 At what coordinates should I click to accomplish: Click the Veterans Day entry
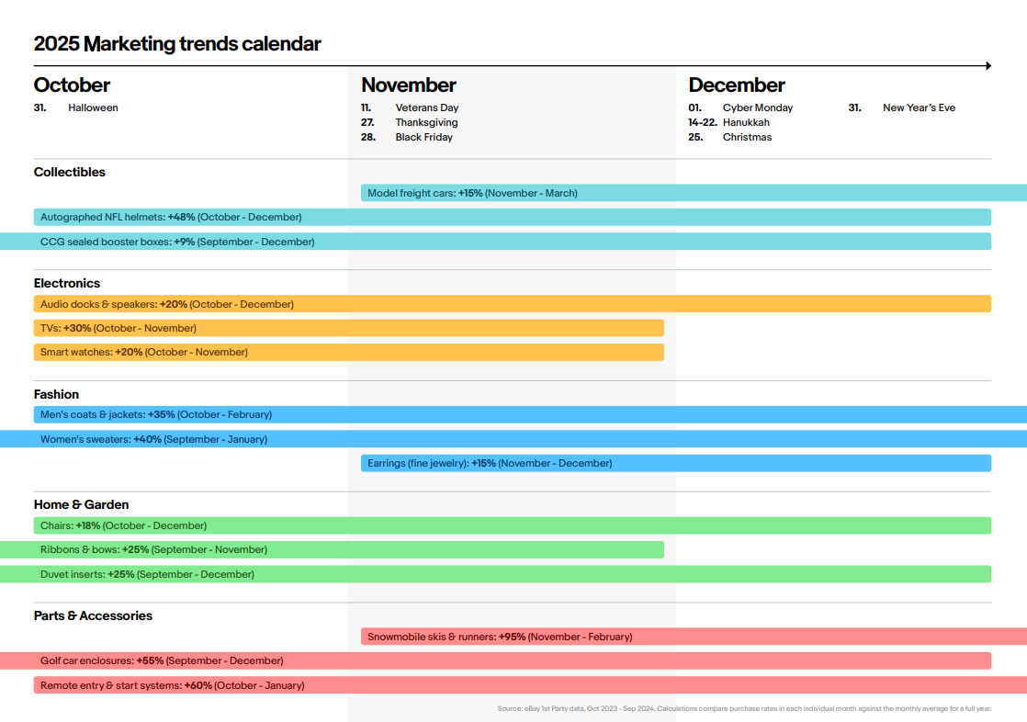click(x=410, y=107)
